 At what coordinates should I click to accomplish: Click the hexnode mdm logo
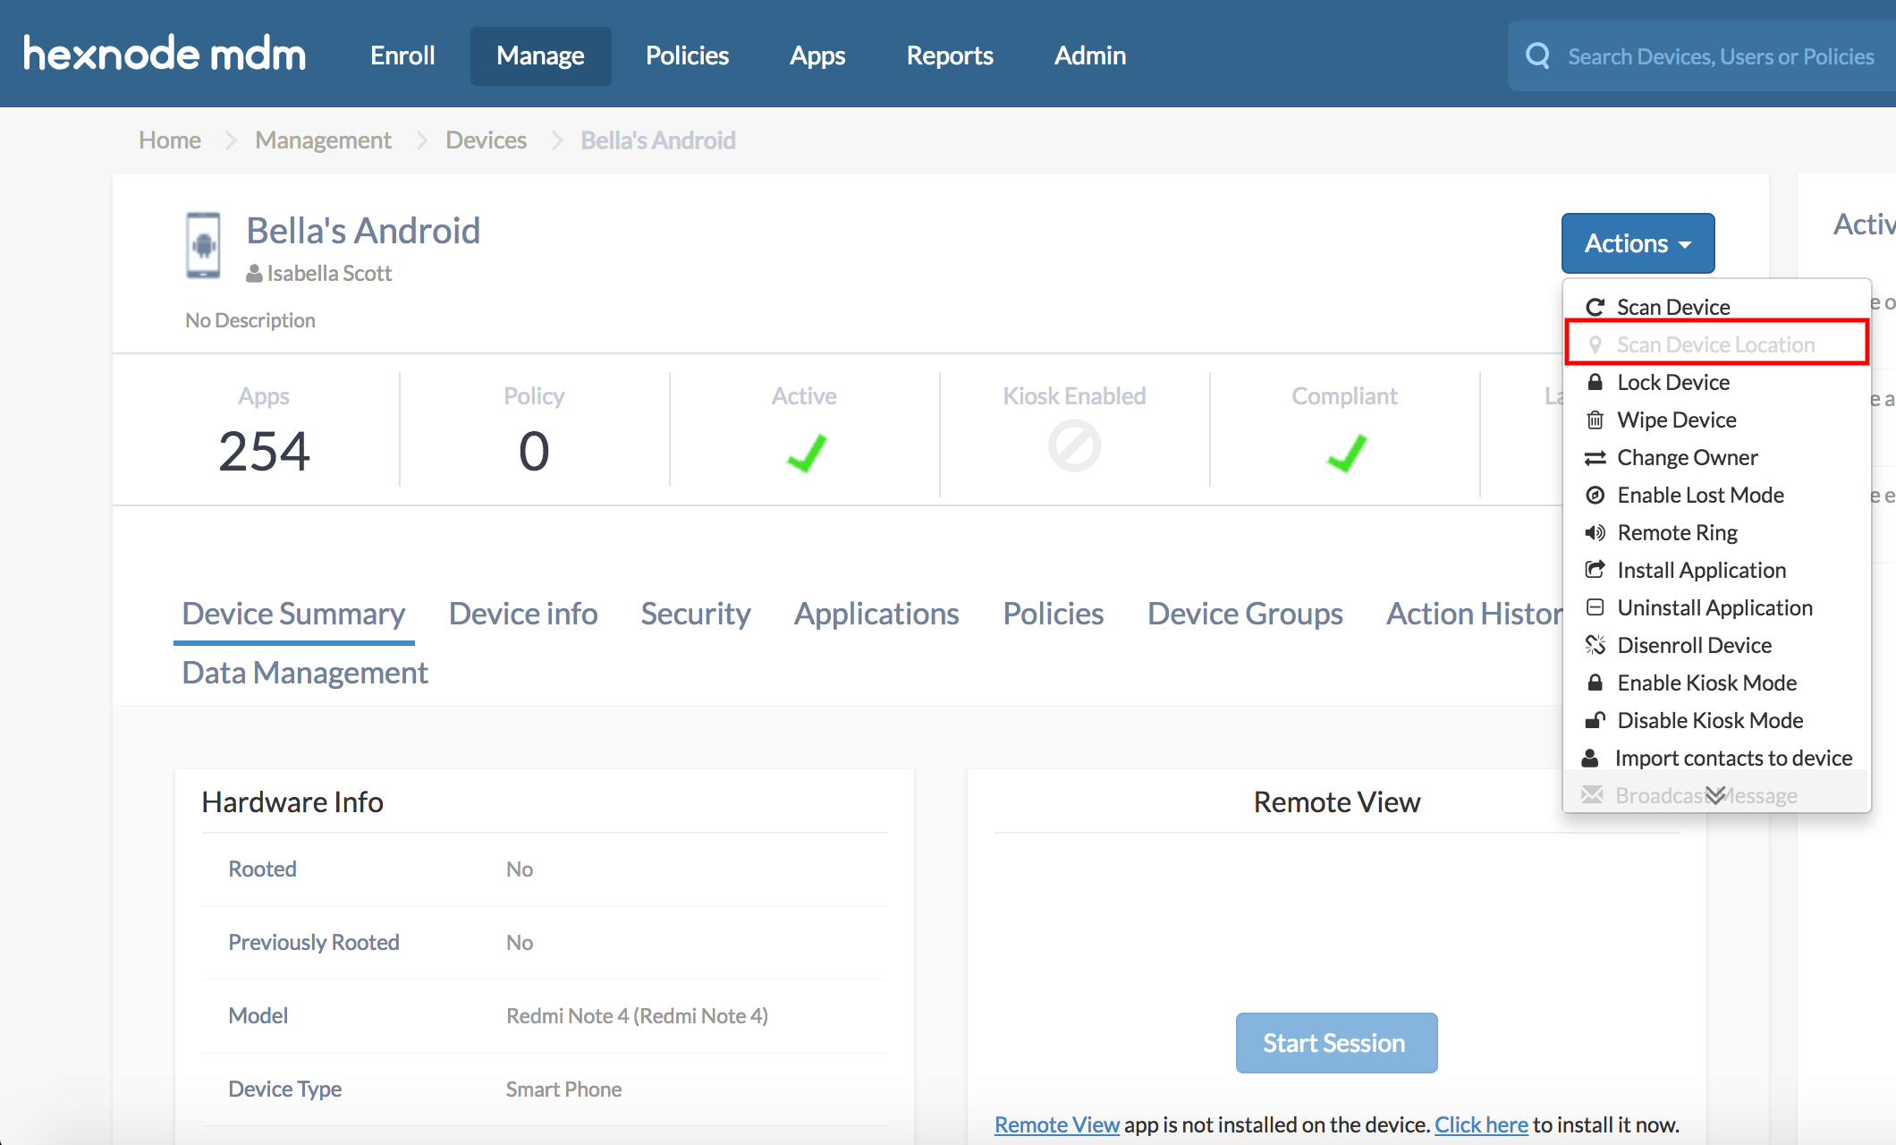(x=165, y=54)
